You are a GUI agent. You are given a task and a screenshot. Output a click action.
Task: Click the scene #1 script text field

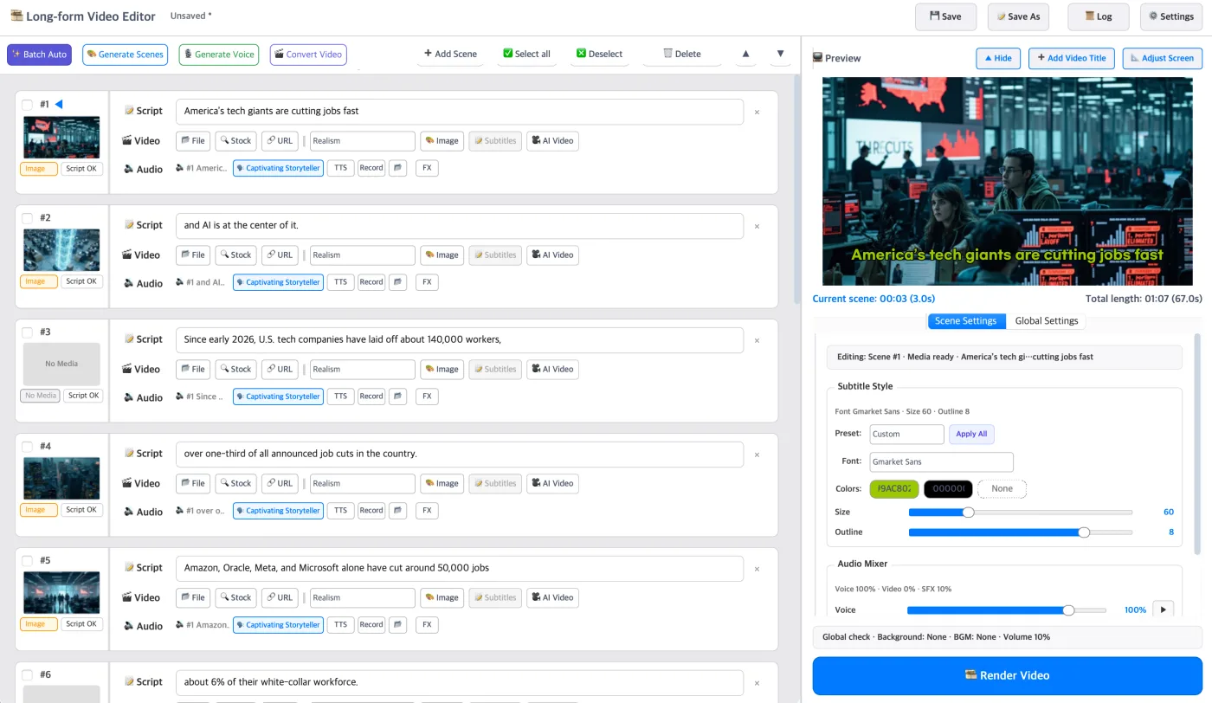[x=460, y=112]
